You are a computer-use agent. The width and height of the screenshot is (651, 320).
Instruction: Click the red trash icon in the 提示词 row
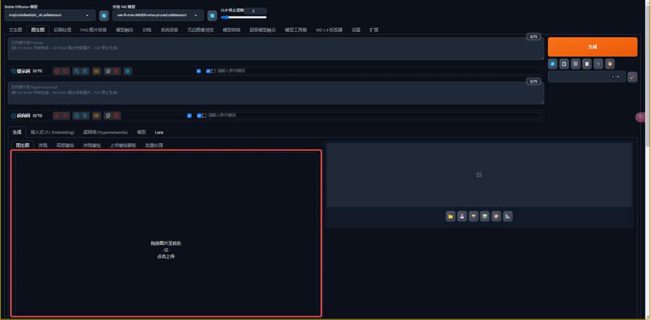click(x=116, y=72)
